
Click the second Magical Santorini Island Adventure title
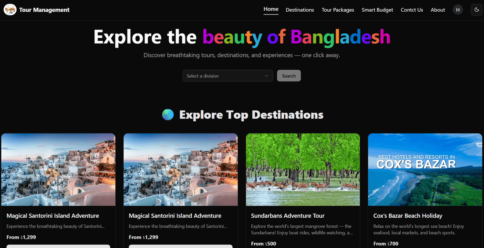(175, 216)
